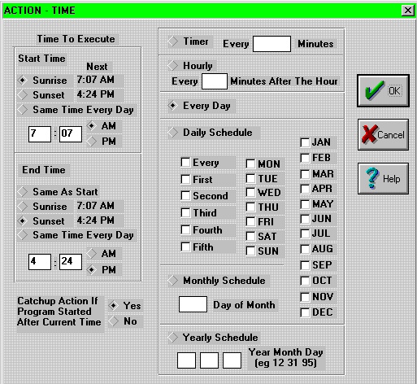The width and height of the screenshot is (417, 384).
Task: Click the Minutes After The Hour field
Action: (215, 81)
